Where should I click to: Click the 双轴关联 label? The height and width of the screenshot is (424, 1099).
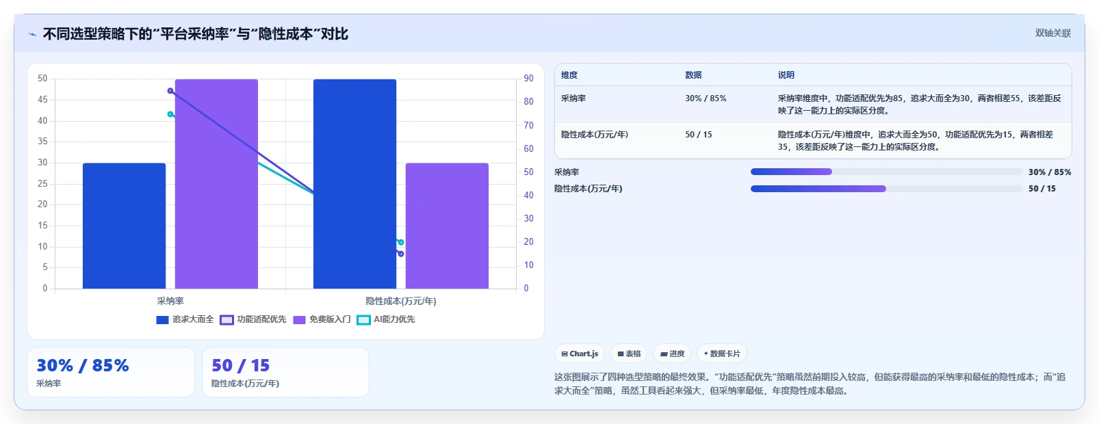[x=1052, y=33]
